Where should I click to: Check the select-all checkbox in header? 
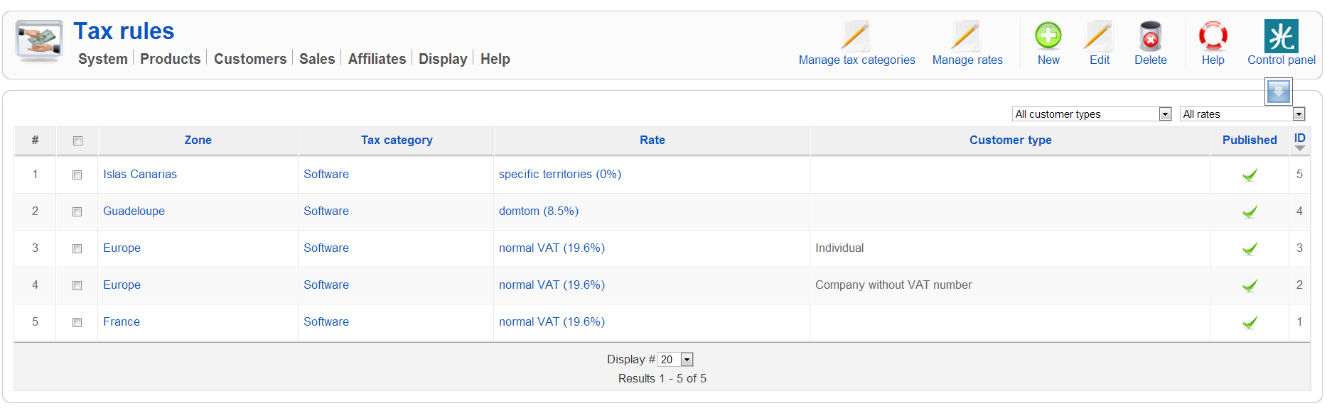pos(77,140)
